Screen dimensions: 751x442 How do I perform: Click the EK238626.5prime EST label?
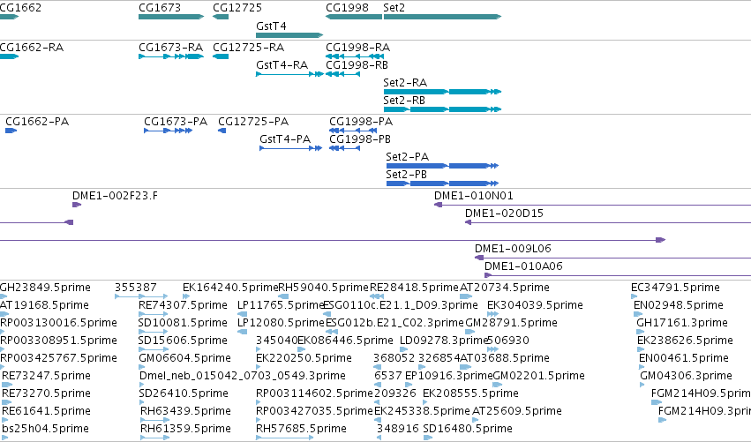(x=685, y=341)
